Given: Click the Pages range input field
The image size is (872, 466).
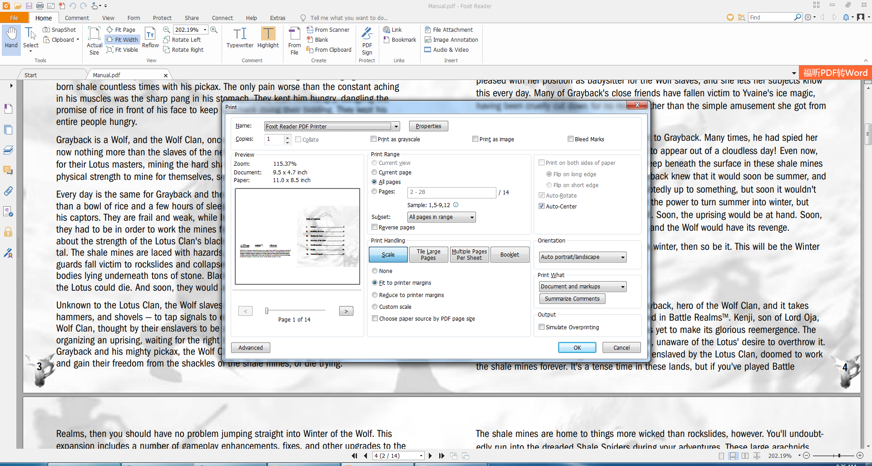Looking at the screenshot, I should tap(451, 193).
